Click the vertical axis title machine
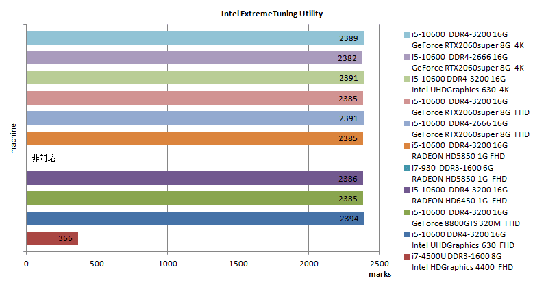546x287 pixels. click(x=12, y=138)
